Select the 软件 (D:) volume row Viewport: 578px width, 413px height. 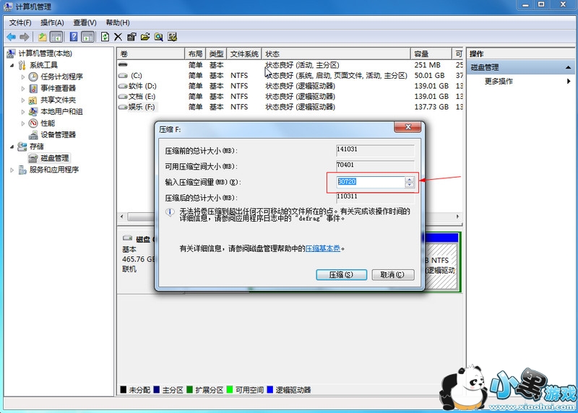[x=290, y=86]
